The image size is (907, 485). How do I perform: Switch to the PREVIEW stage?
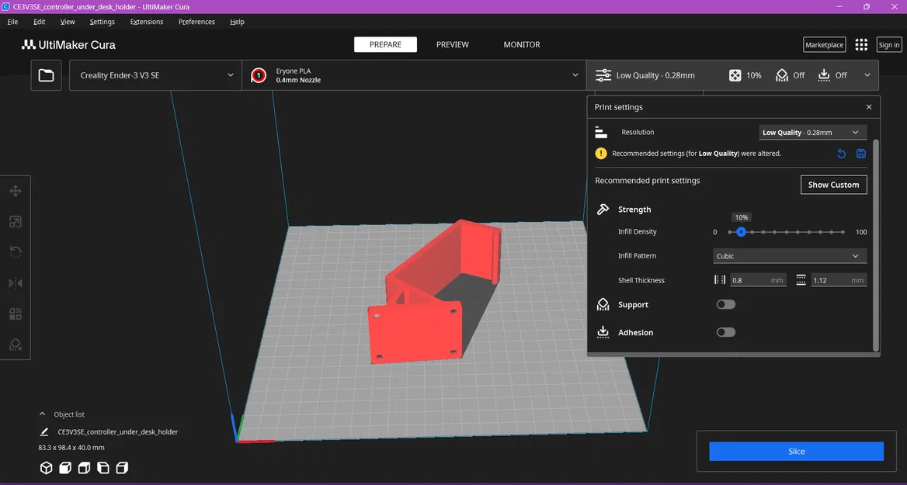(x=453, y=44)
